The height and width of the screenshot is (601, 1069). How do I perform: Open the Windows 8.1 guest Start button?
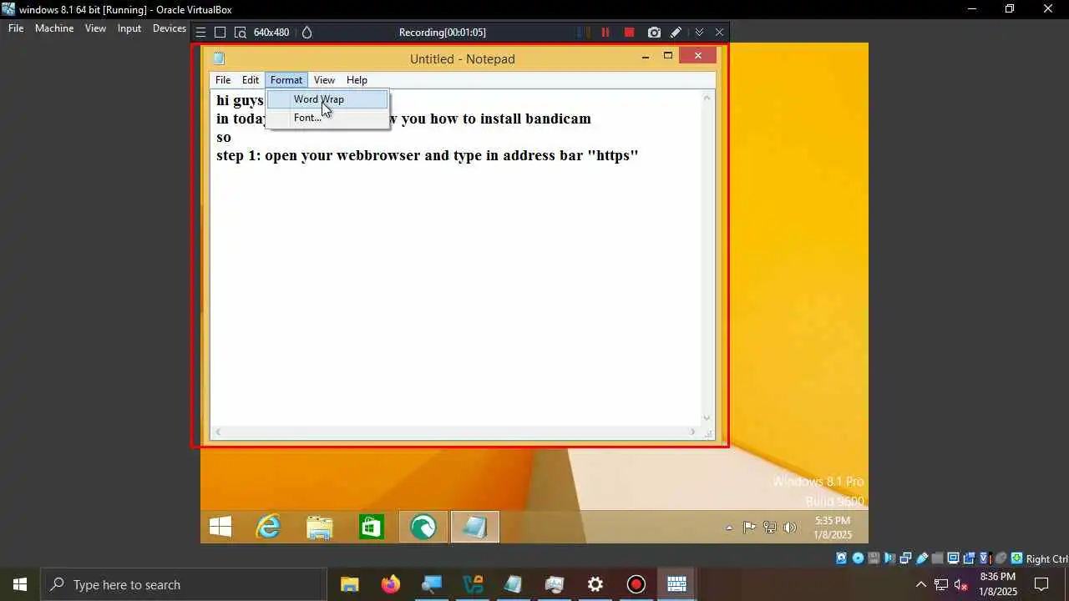(x=220, y=528)
